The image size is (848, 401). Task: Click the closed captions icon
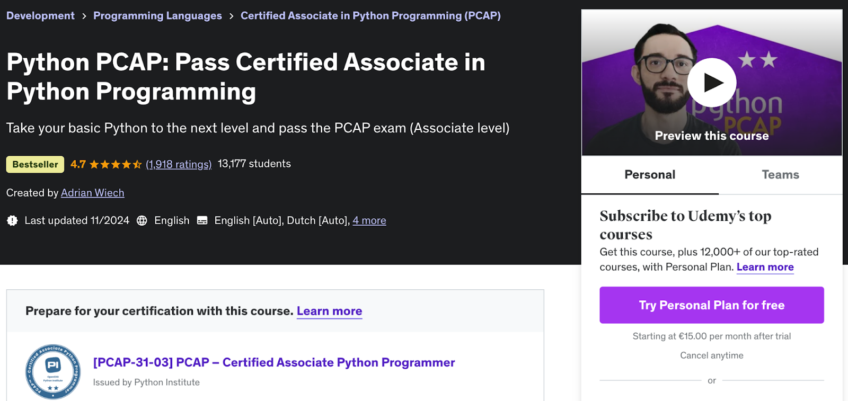click(202, 220)
